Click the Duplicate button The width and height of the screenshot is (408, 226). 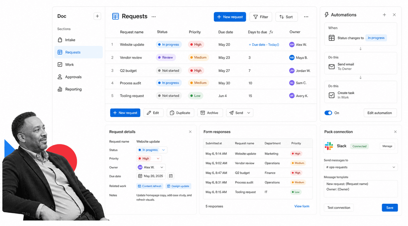tap(180, 113)
